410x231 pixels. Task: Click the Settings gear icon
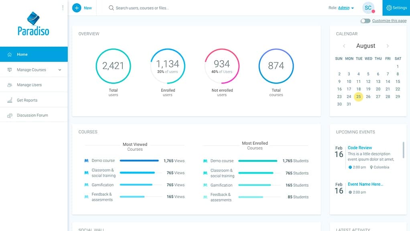(389, 8)
